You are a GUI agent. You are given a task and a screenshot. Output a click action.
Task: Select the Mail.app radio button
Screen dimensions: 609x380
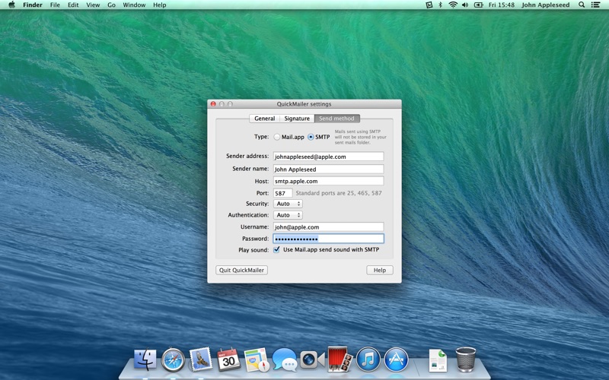tap(277, 137)
